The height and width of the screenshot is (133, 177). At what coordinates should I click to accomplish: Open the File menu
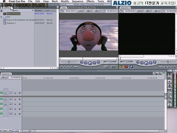click(30, 1)
